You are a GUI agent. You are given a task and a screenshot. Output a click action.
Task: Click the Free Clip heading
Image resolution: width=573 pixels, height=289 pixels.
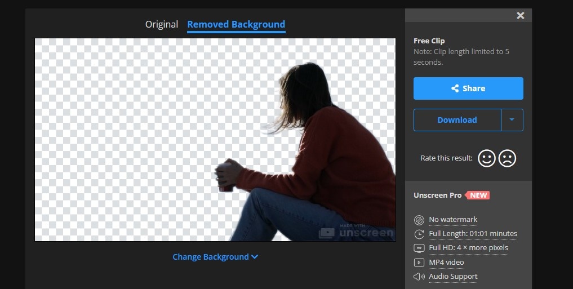(x=429, y=41)
